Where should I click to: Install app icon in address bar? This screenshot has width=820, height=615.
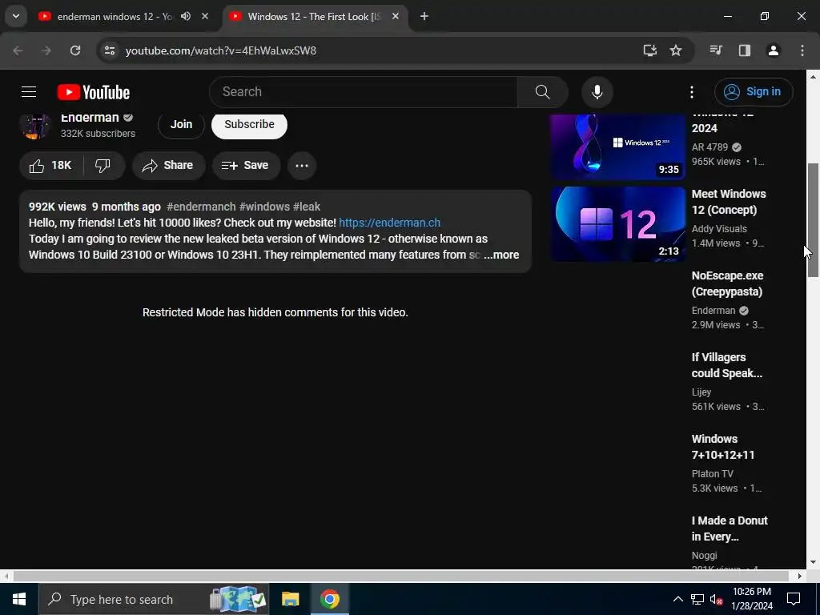coord(649,50)
